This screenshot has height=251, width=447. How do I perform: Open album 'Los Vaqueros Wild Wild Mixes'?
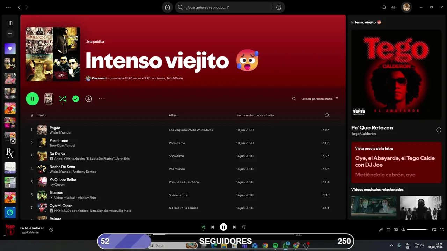point(191,130)
